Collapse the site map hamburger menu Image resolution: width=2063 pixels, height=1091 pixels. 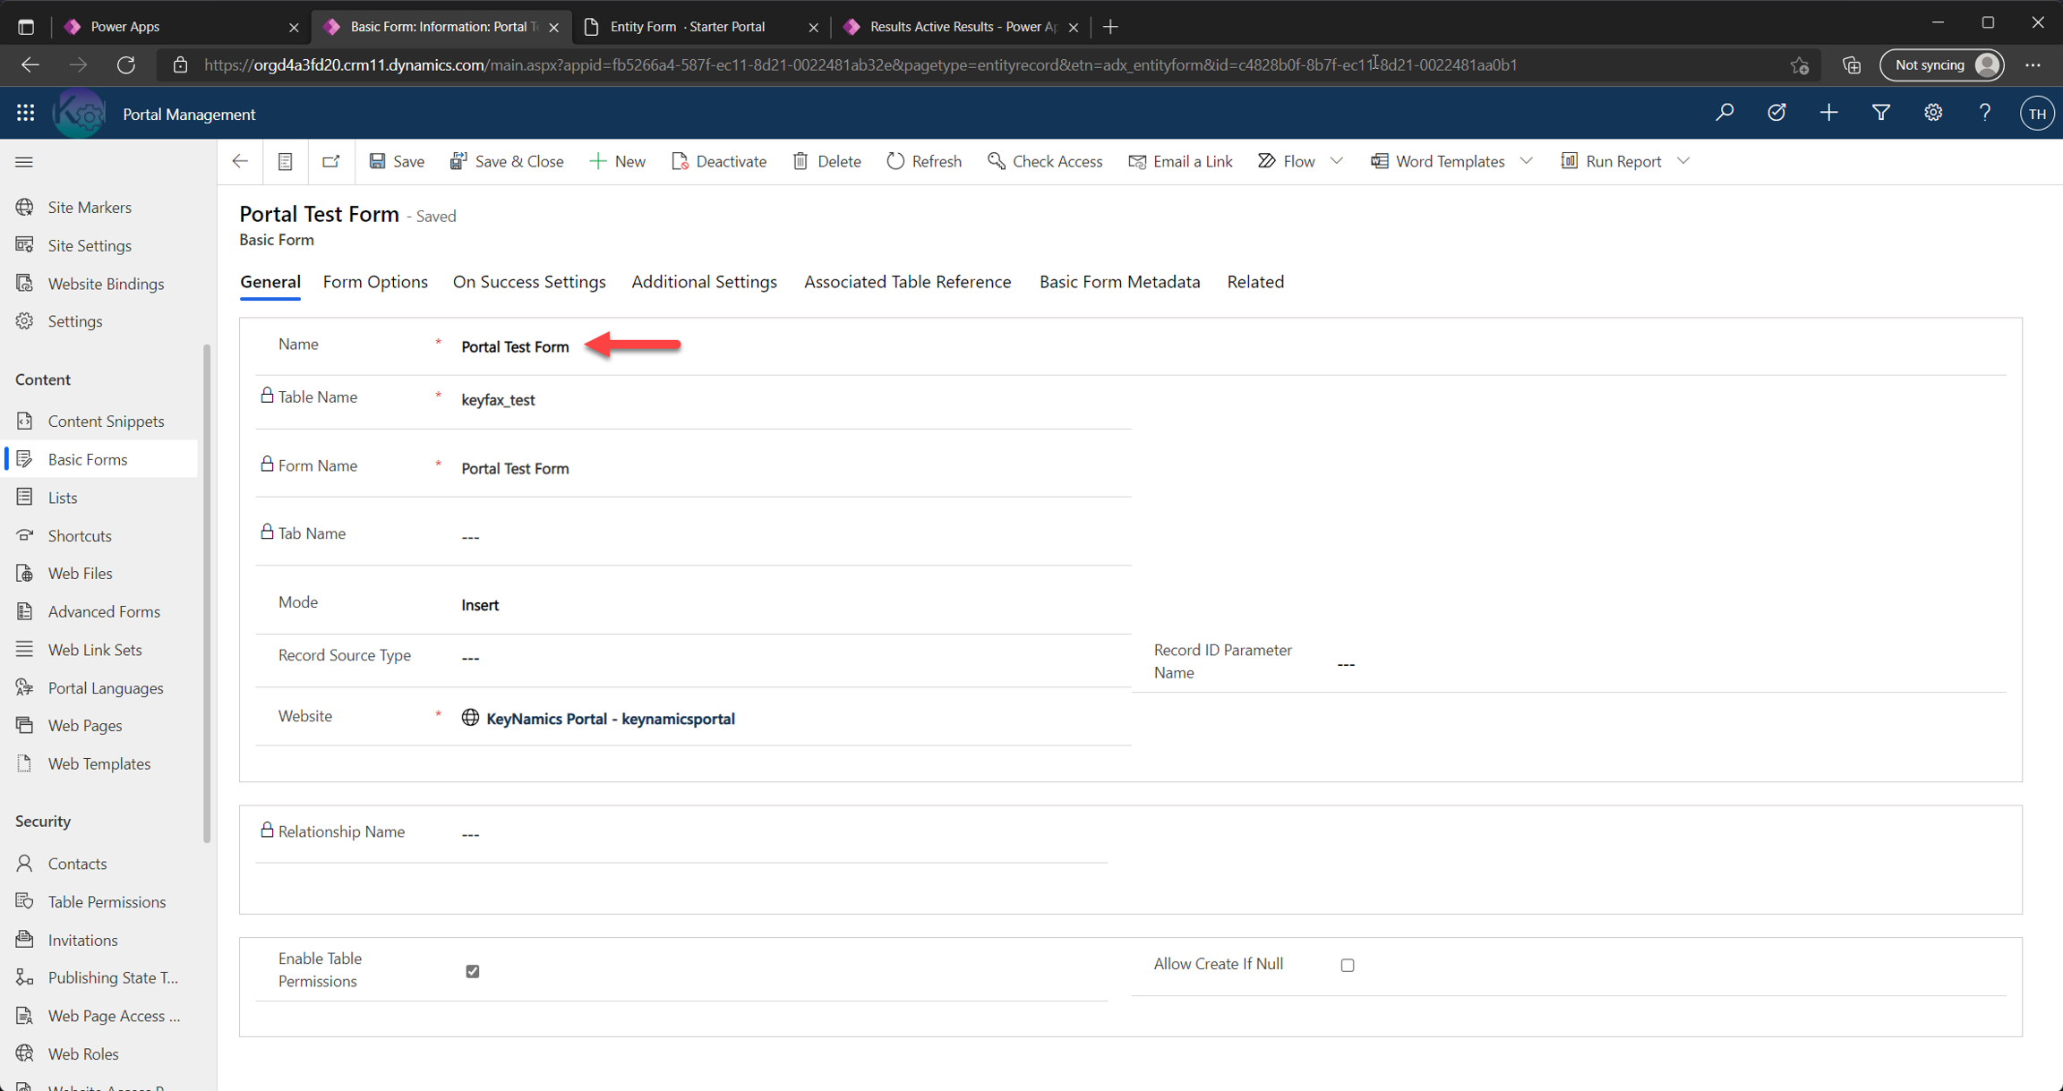tap(24, 162)
